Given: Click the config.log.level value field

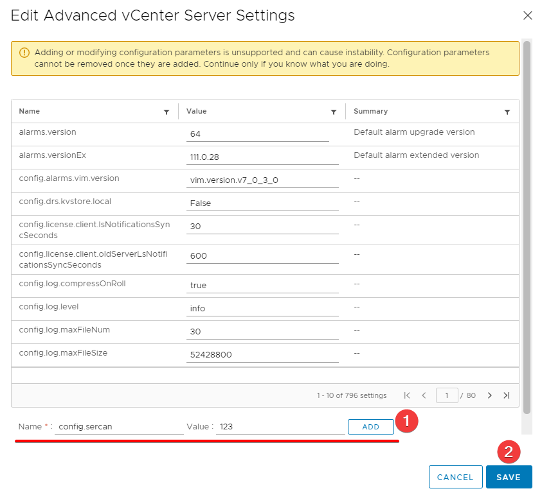Looking at the screenshot, I should pyautogui.click(x=262, y=308).
